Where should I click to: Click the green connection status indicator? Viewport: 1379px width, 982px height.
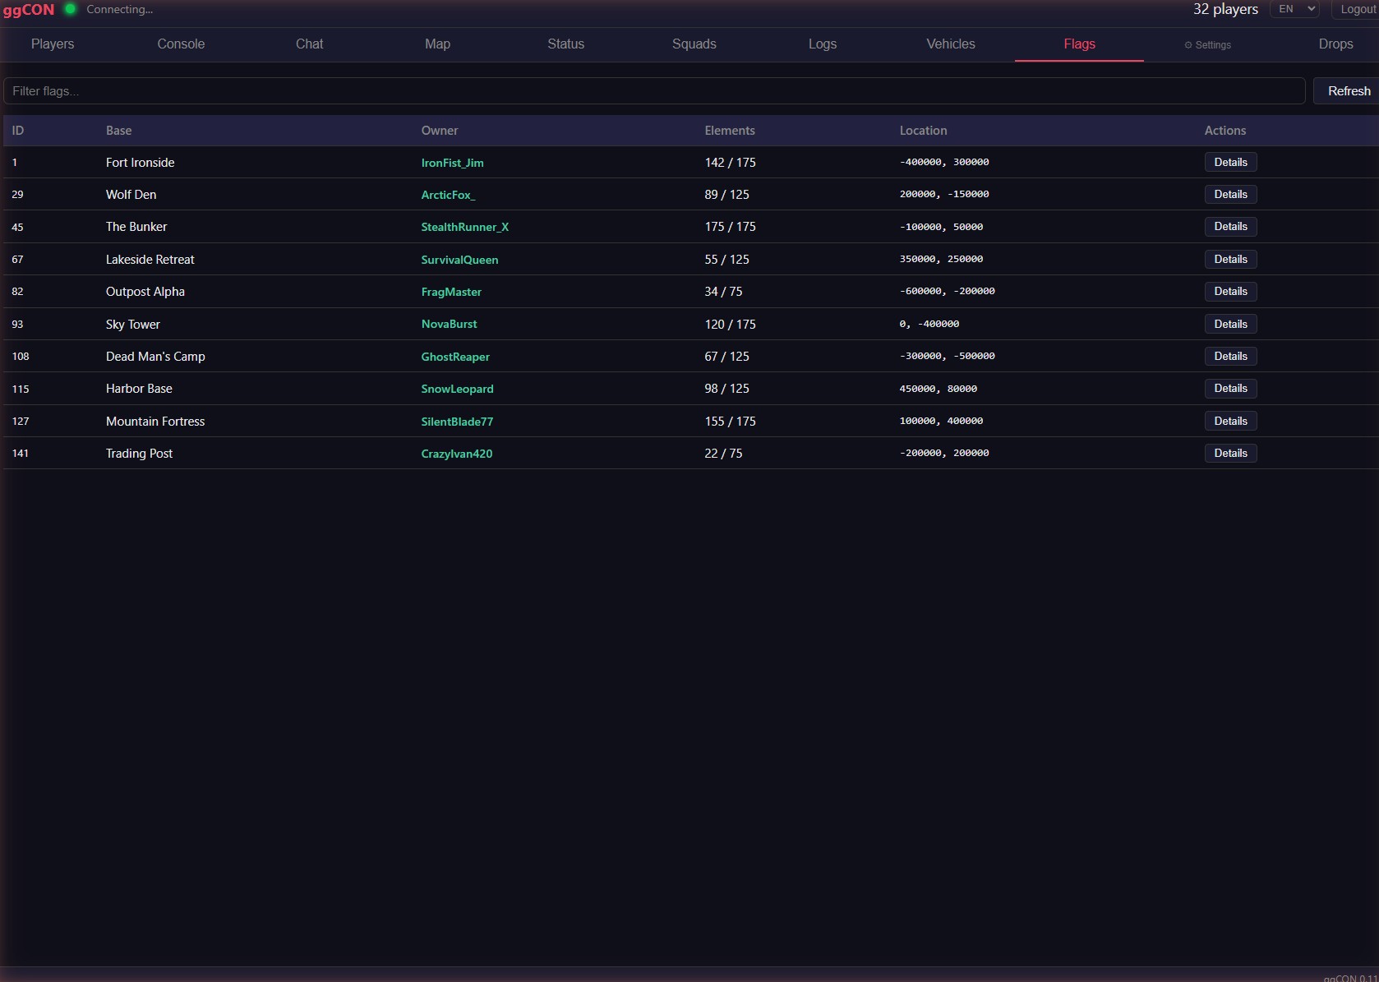click(71, 9)
